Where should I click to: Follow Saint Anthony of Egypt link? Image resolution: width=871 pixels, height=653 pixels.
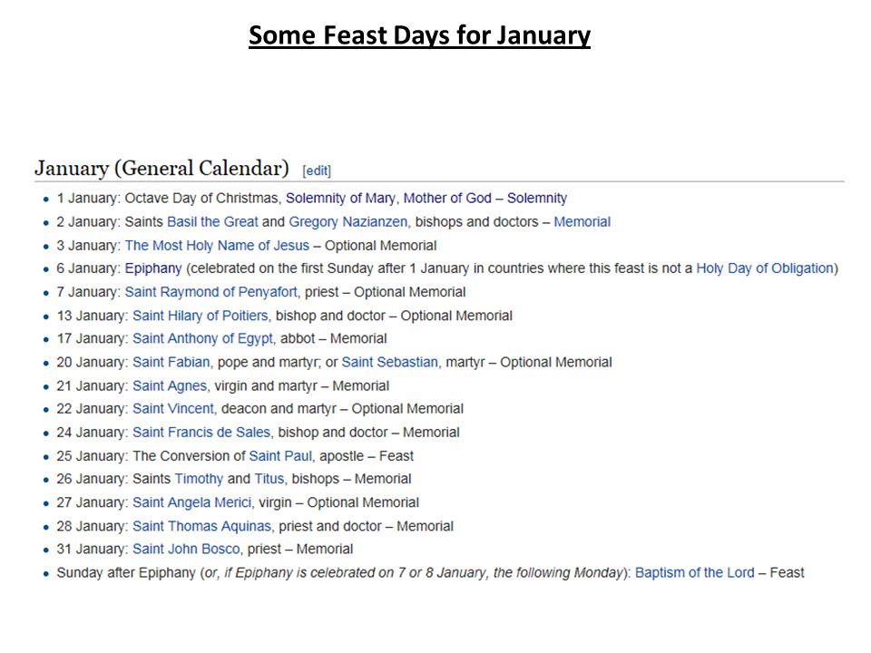[x=202, y=338]
